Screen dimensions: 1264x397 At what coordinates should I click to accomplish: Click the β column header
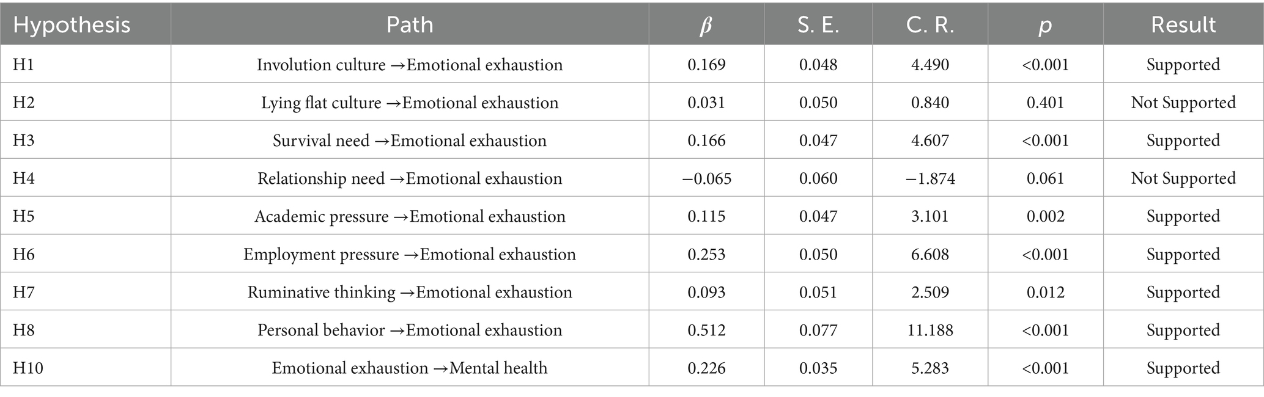(x=706, y=25)
